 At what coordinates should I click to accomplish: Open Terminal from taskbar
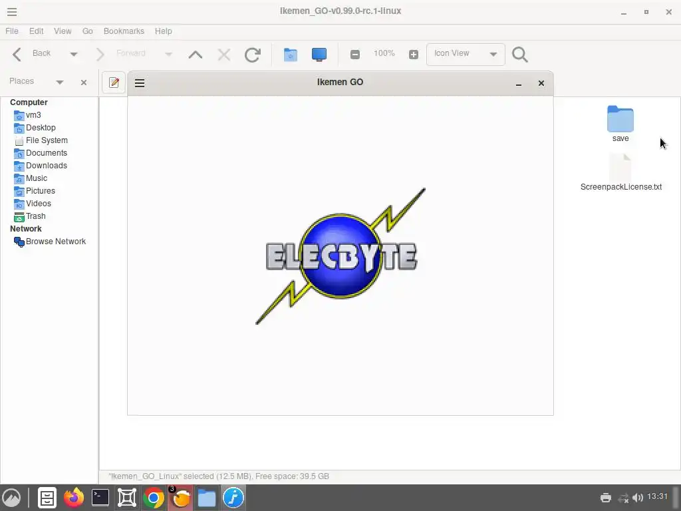[100, 498]
